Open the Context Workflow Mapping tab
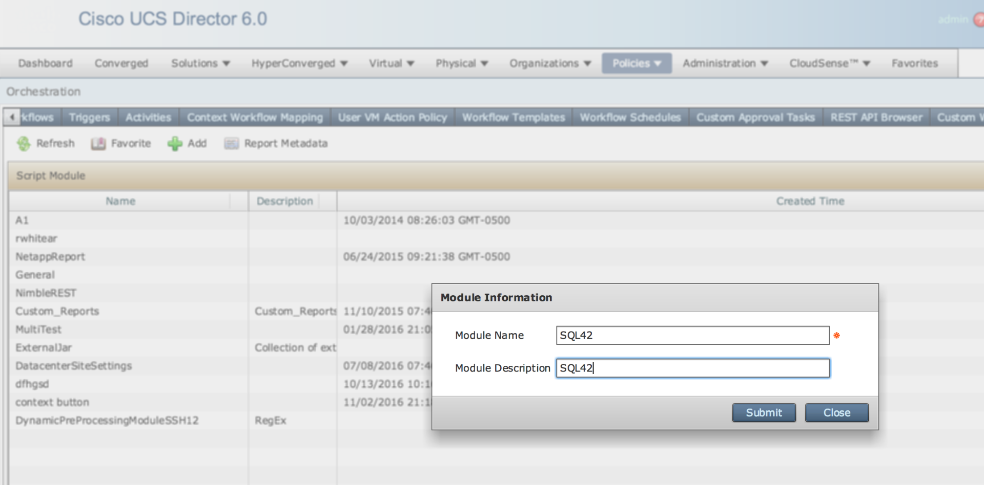This screenshot has width=984, height=485. click(255, 118)
